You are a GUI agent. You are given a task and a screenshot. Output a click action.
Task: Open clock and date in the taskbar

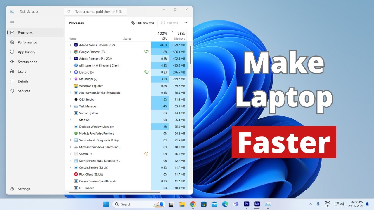[x=356, y=204]
